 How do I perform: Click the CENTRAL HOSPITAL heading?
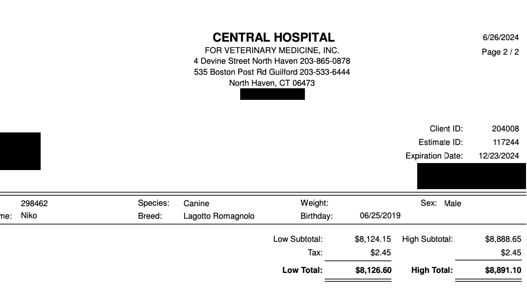click(273, 37)
